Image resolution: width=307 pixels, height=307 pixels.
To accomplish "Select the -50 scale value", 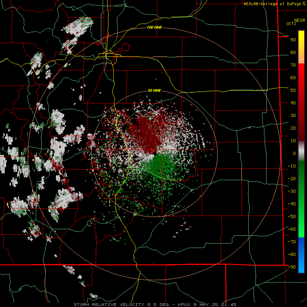I will [292, 217].
